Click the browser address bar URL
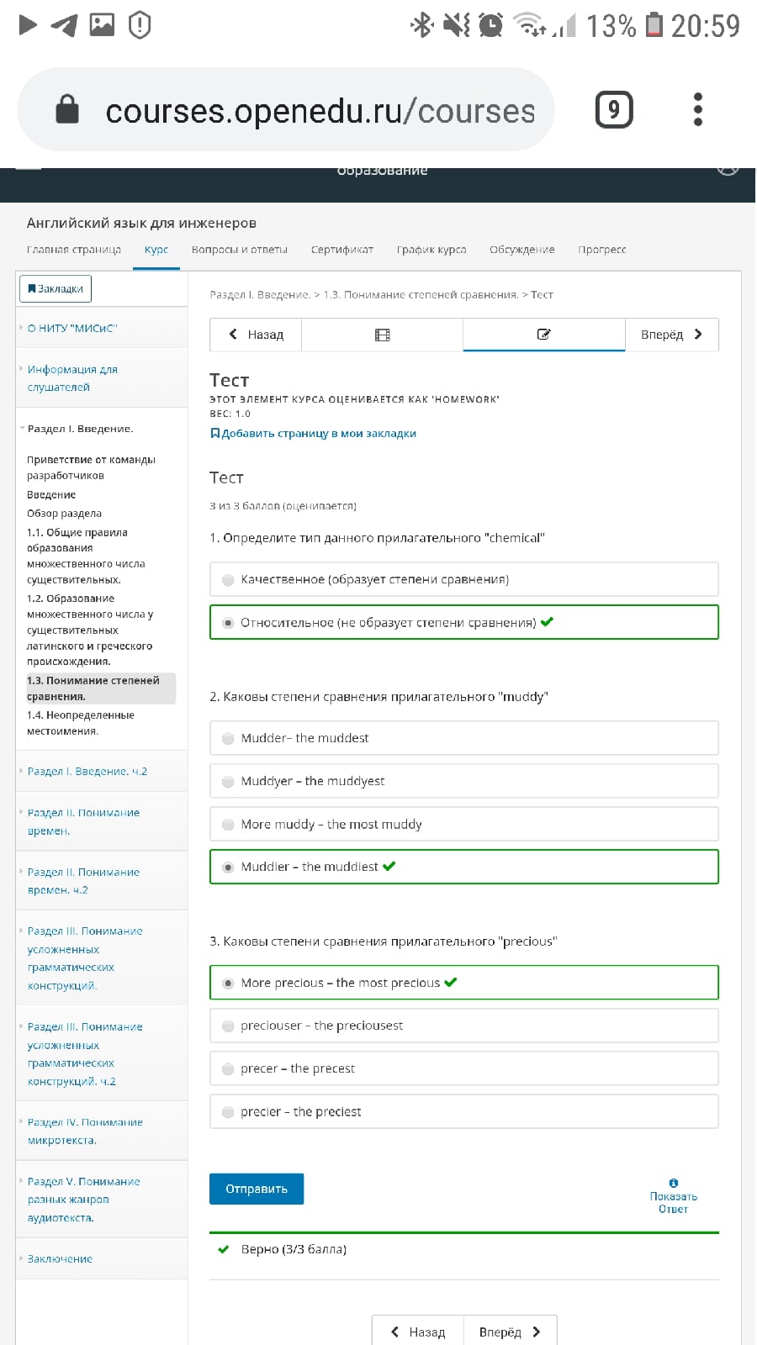Image resolution: width=757 pixels, height=1345 pixels. point(320,111)
